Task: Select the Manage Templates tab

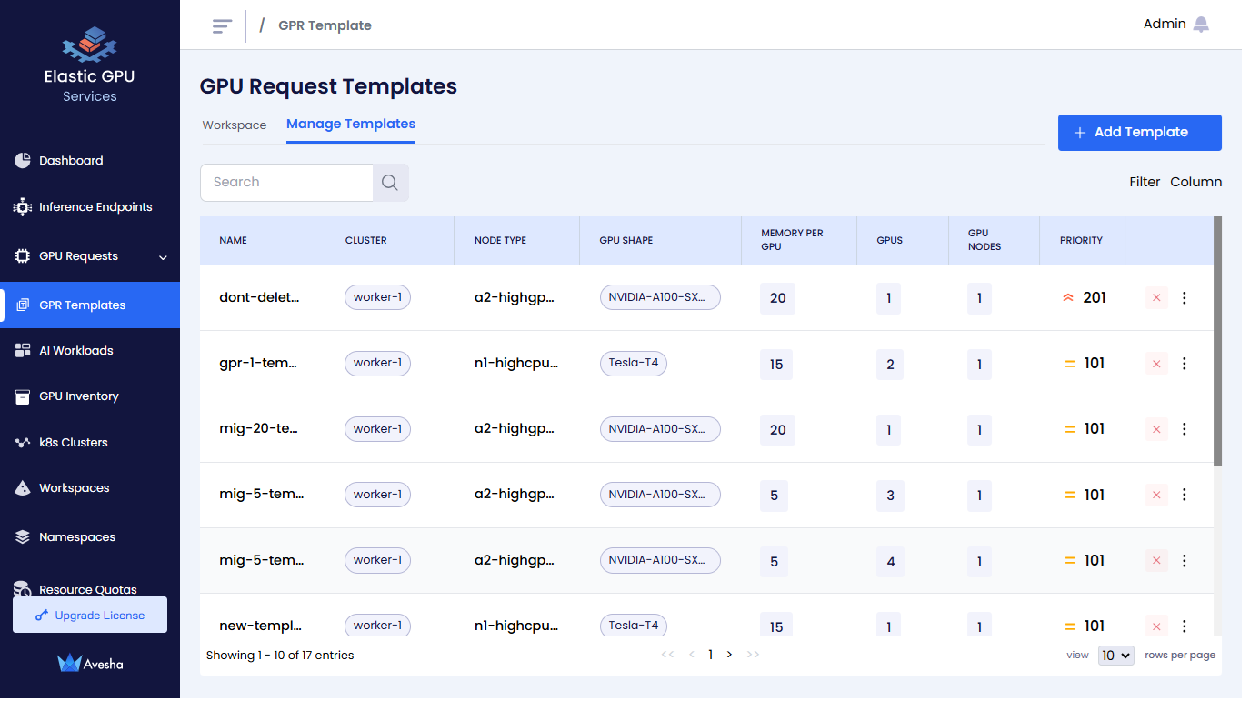Action: tap(351, 125)
